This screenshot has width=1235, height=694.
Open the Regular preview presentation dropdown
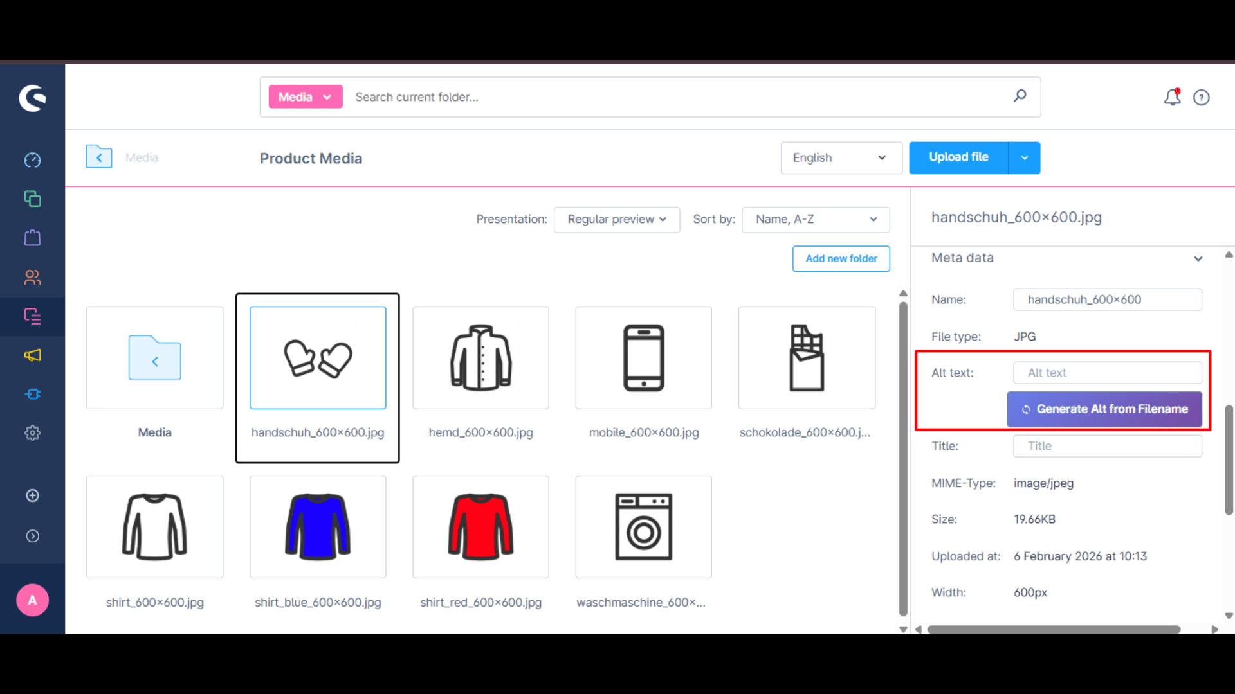coord(616,220)
